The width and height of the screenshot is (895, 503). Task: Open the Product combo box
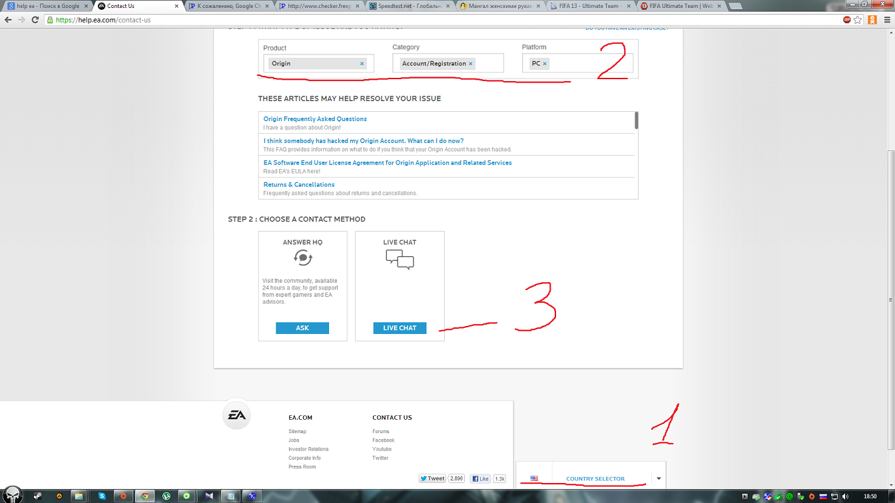pos(318,63)
